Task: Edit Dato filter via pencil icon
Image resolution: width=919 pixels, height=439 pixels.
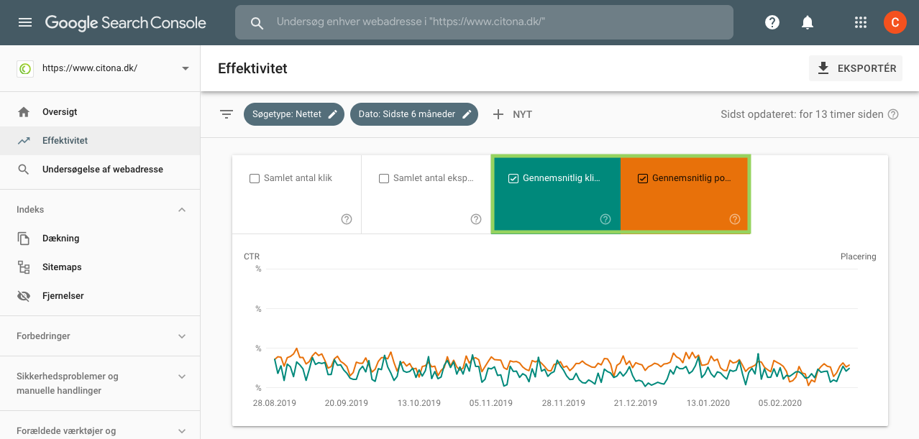Action: (466, 114)
